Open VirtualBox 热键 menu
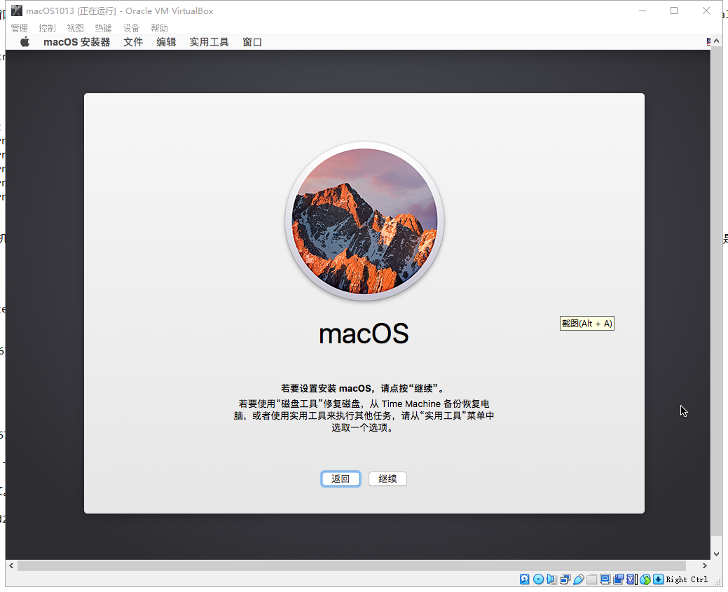The width and height of the screenshot is (728, 592). tap(103, 28)
